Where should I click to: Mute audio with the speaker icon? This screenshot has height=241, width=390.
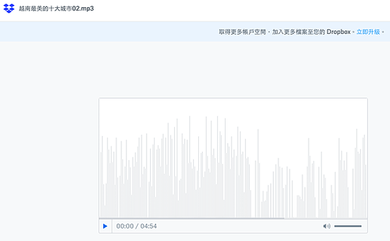(x=327, y=226)
